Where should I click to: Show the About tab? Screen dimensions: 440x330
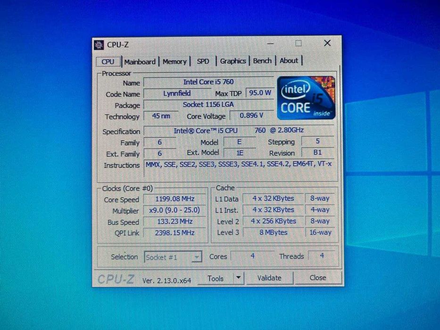click(x=289, y=60)
